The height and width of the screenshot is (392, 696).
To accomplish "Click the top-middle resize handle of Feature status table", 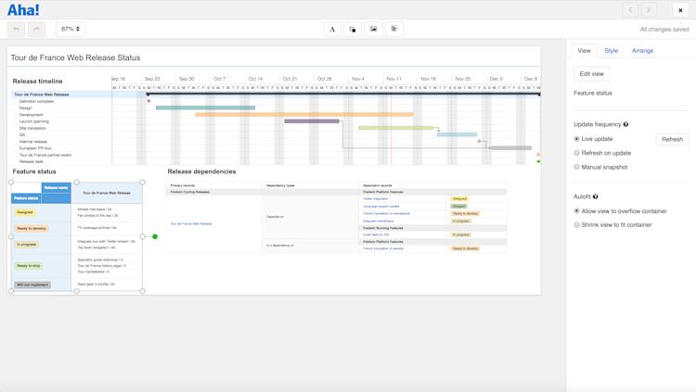I will pyautogui.click(x=77, y=183).
